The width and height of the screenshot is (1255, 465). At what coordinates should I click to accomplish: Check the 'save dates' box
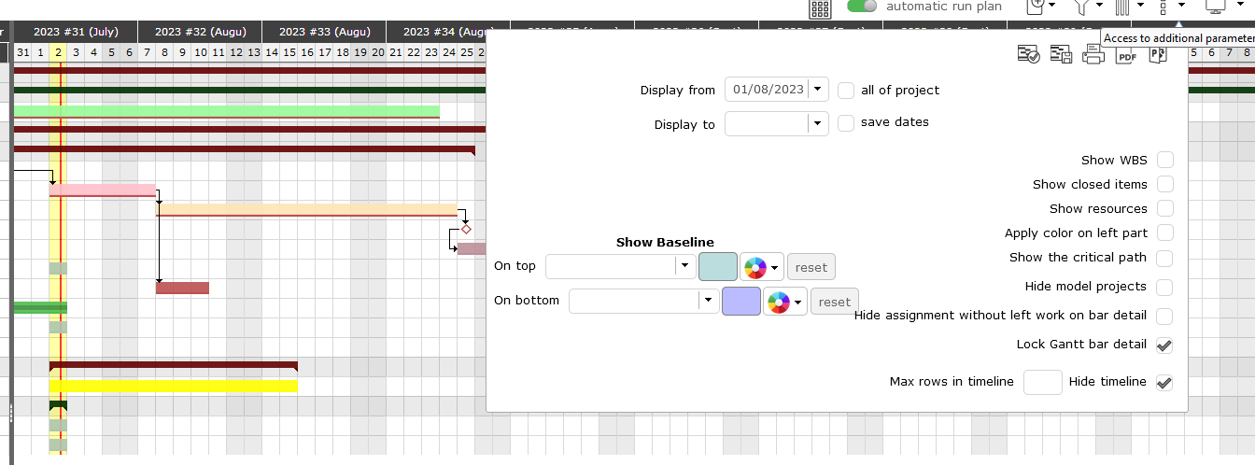coord(846,122)
